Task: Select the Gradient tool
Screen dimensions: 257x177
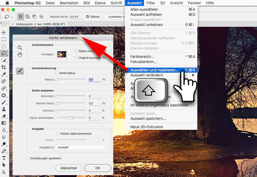Action: tap(3, 123)
